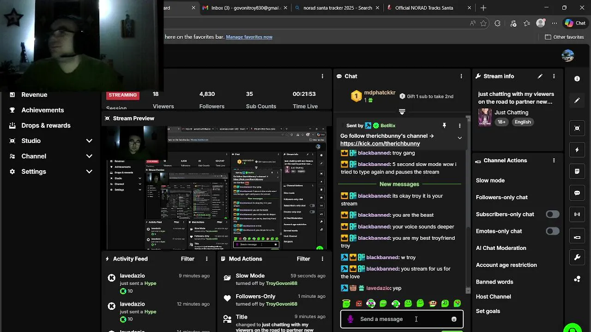The image size is (591, 332).
Task: Open Other favorites folder
Action: pos(564,37)
